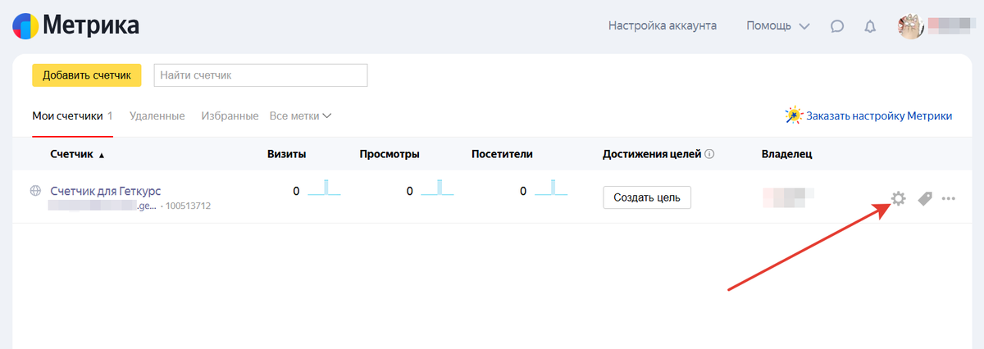Screen dimensions: 984x349
Task: Click the counter ID 100513712 text
Action: point(188,206)
